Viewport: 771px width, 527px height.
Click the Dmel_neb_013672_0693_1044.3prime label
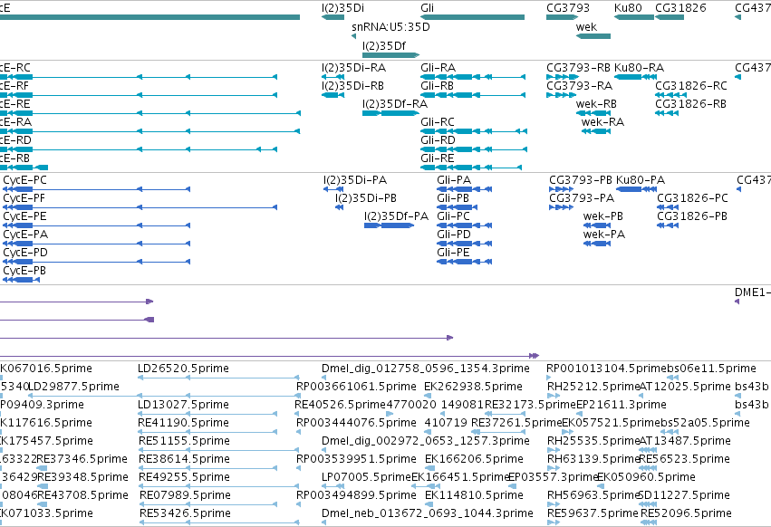point(428,513)
